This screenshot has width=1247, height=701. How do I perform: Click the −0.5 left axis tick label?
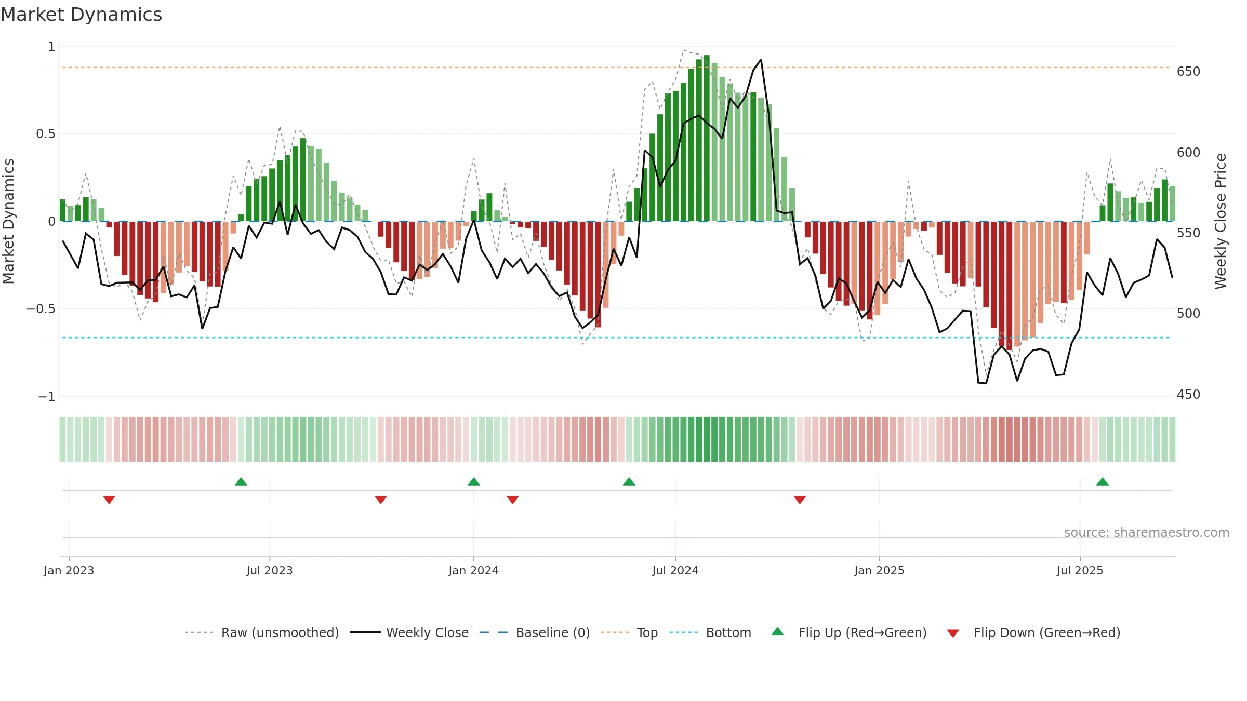coord(41,309)
